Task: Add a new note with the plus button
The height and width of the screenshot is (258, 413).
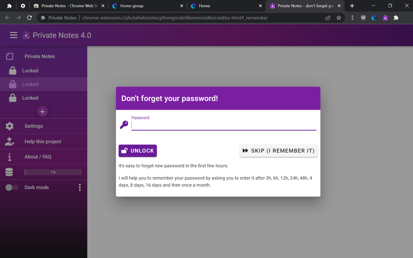Action: 43,112
